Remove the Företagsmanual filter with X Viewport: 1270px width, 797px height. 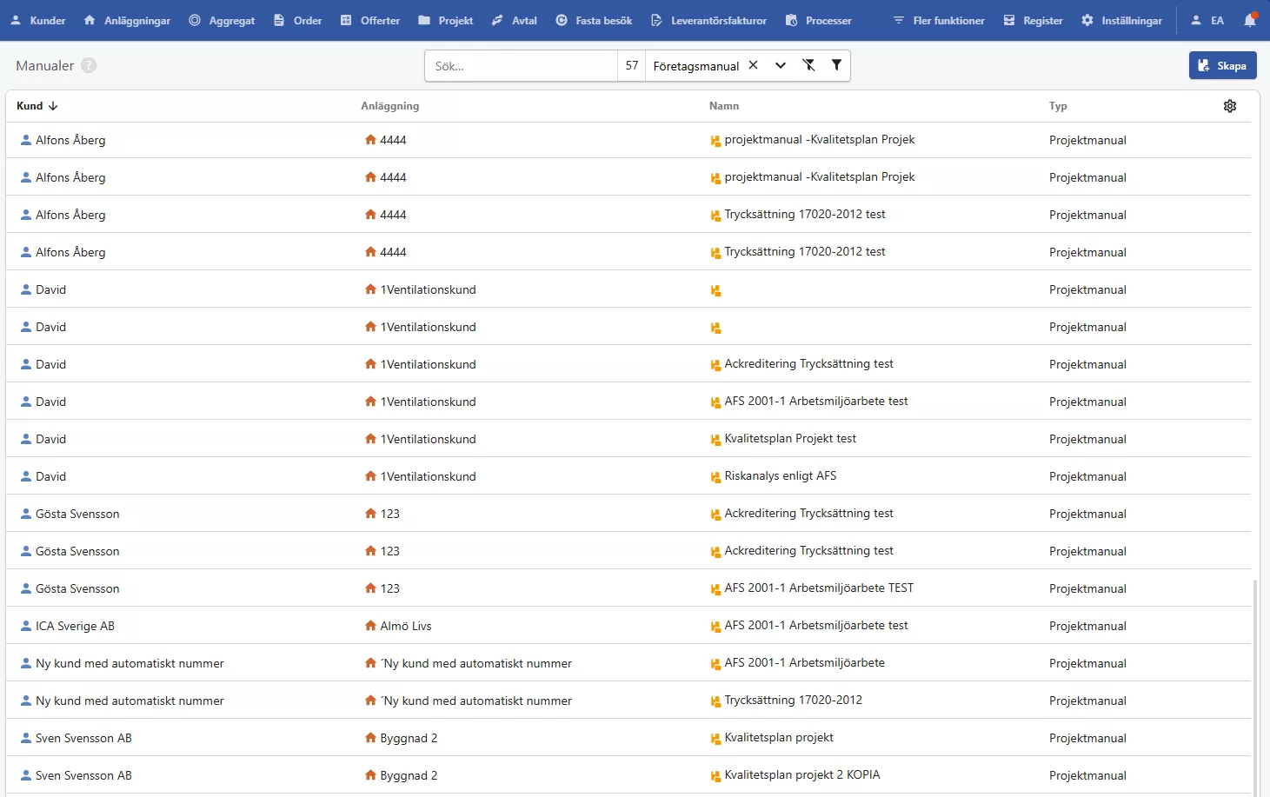(x=754, y=65)
